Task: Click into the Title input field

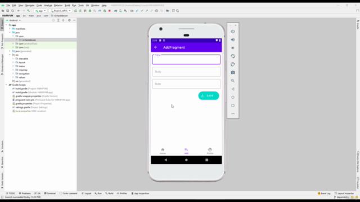Action: (186, 59)
